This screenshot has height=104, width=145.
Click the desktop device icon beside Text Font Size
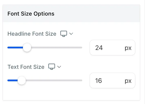52,67
